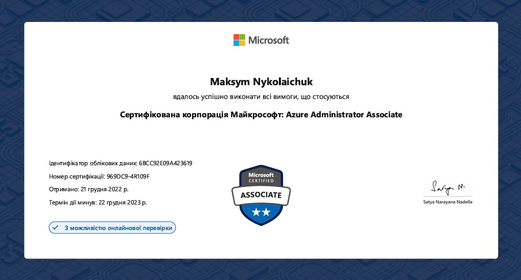Click the online verification pill label
This screenshot has height=280, width=521.
[118, 227]
